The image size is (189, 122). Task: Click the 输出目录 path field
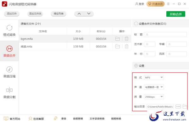160,107
